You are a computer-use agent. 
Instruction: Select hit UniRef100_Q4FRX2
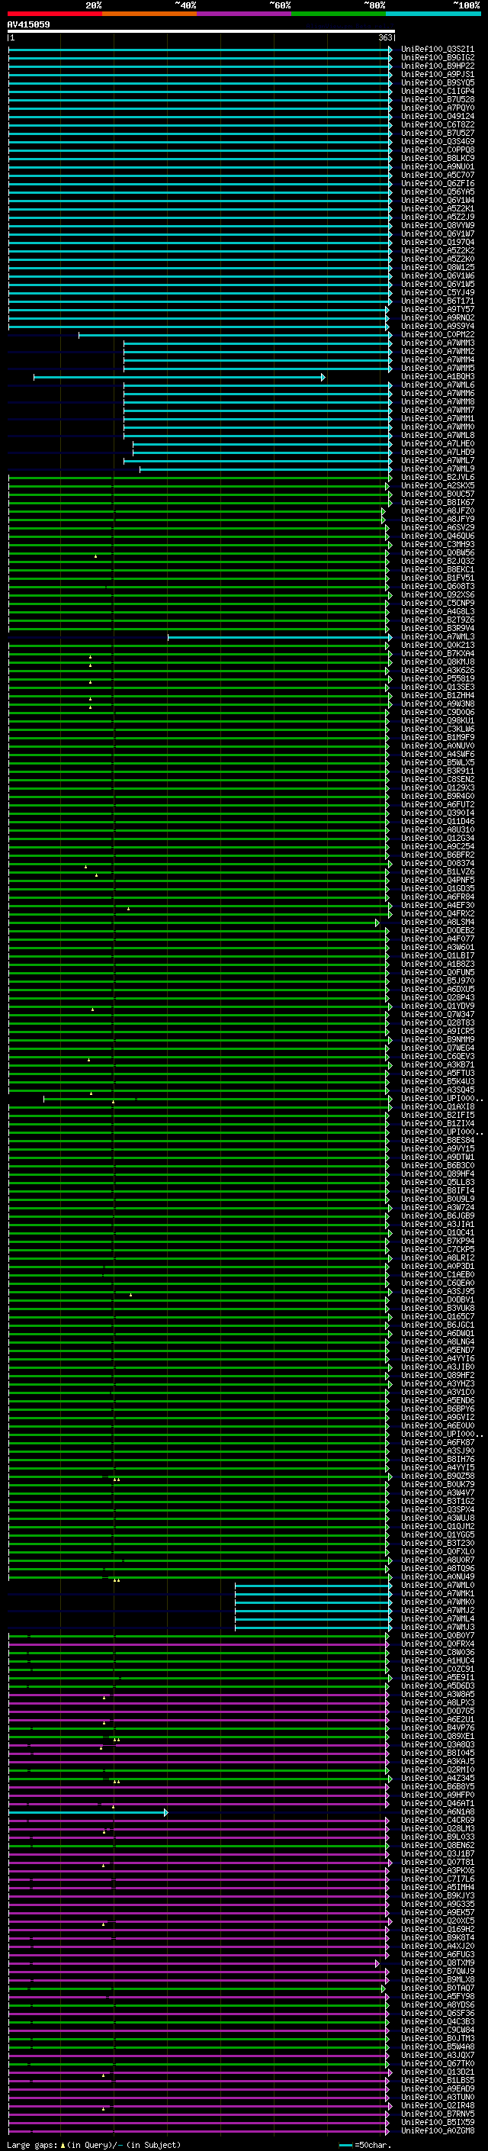coord(438,913)
